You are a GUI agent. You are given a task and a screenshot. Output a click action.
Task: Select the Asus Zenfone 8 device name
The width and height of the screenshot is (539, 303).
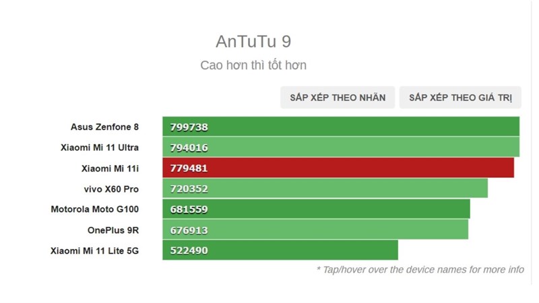pos(104,127)
